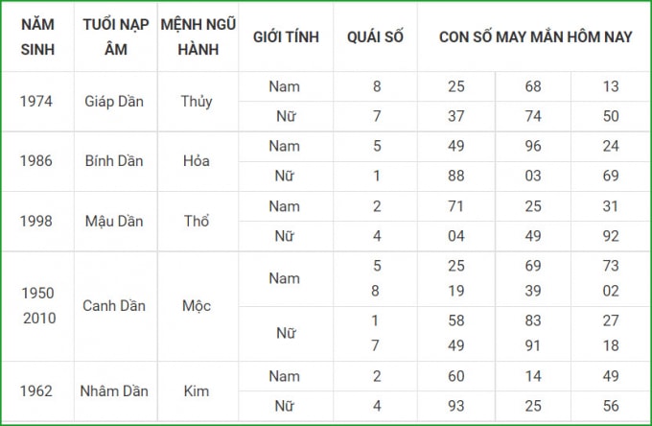Select the Canh Dần cell
Image resolution: width=652 pixels, height=426 pixels.
tap(114, 306)
